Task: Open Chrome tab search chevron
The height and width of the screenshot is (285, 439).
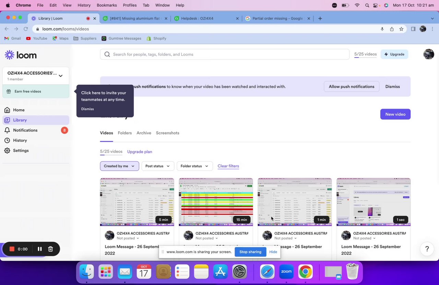Action: coord(432,18)
